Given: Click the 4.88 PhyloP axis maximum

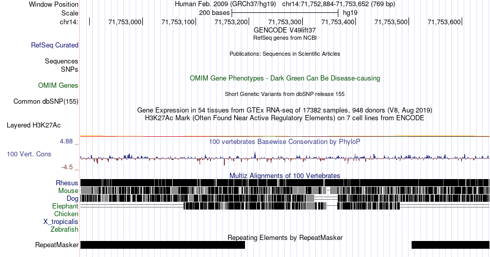Looking at the screenshot, I should coord(67,141).
